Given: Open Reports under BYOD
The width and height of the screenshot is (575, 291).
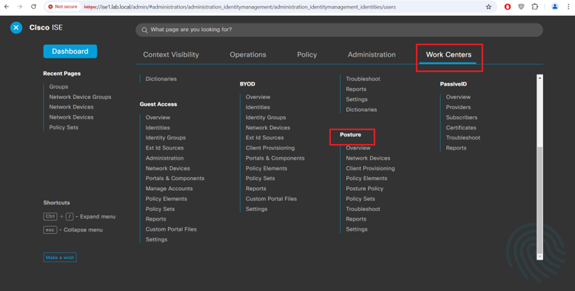Looking at the screenshot, I should tap(256, 189).
